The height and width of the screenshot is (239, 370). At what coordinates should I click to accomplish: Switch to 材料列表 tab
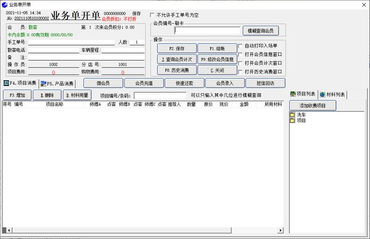pos(332,94)
